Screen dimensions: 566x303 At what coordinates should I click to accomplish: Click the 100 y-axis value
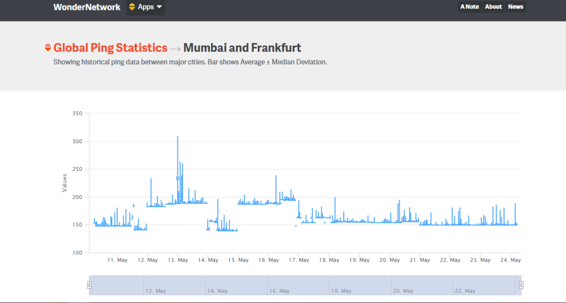(77, 253)
